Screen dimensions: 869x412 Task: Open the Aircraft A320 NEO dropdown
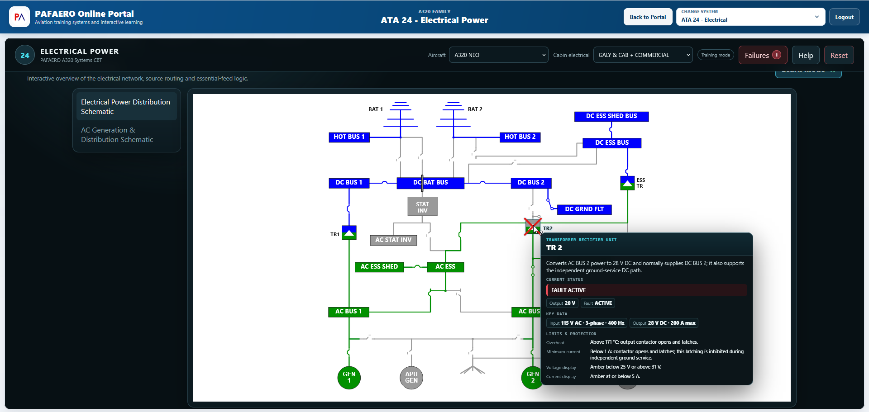point(499,55)
